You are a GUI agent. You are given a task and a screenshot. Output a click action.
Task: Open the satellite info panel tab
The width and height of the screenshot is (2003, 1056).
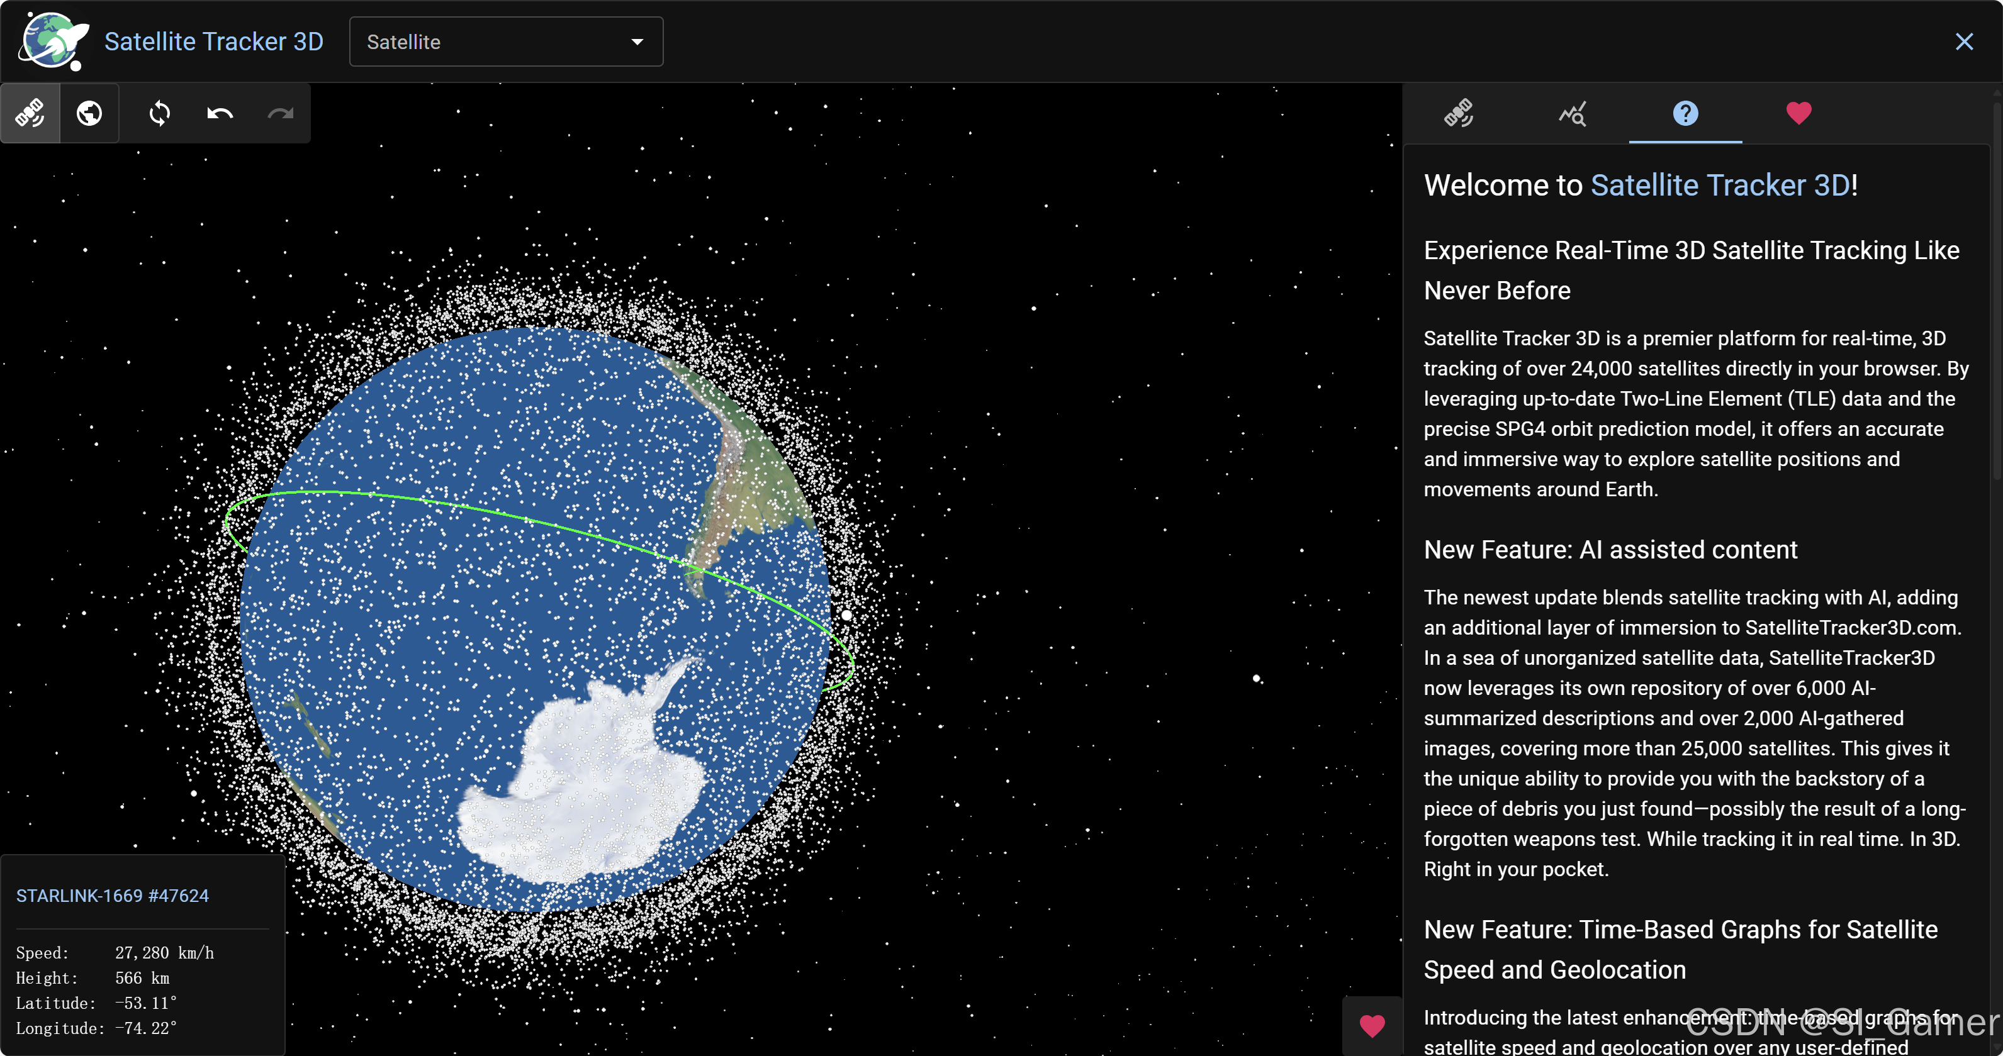(x=1459, y=113)
